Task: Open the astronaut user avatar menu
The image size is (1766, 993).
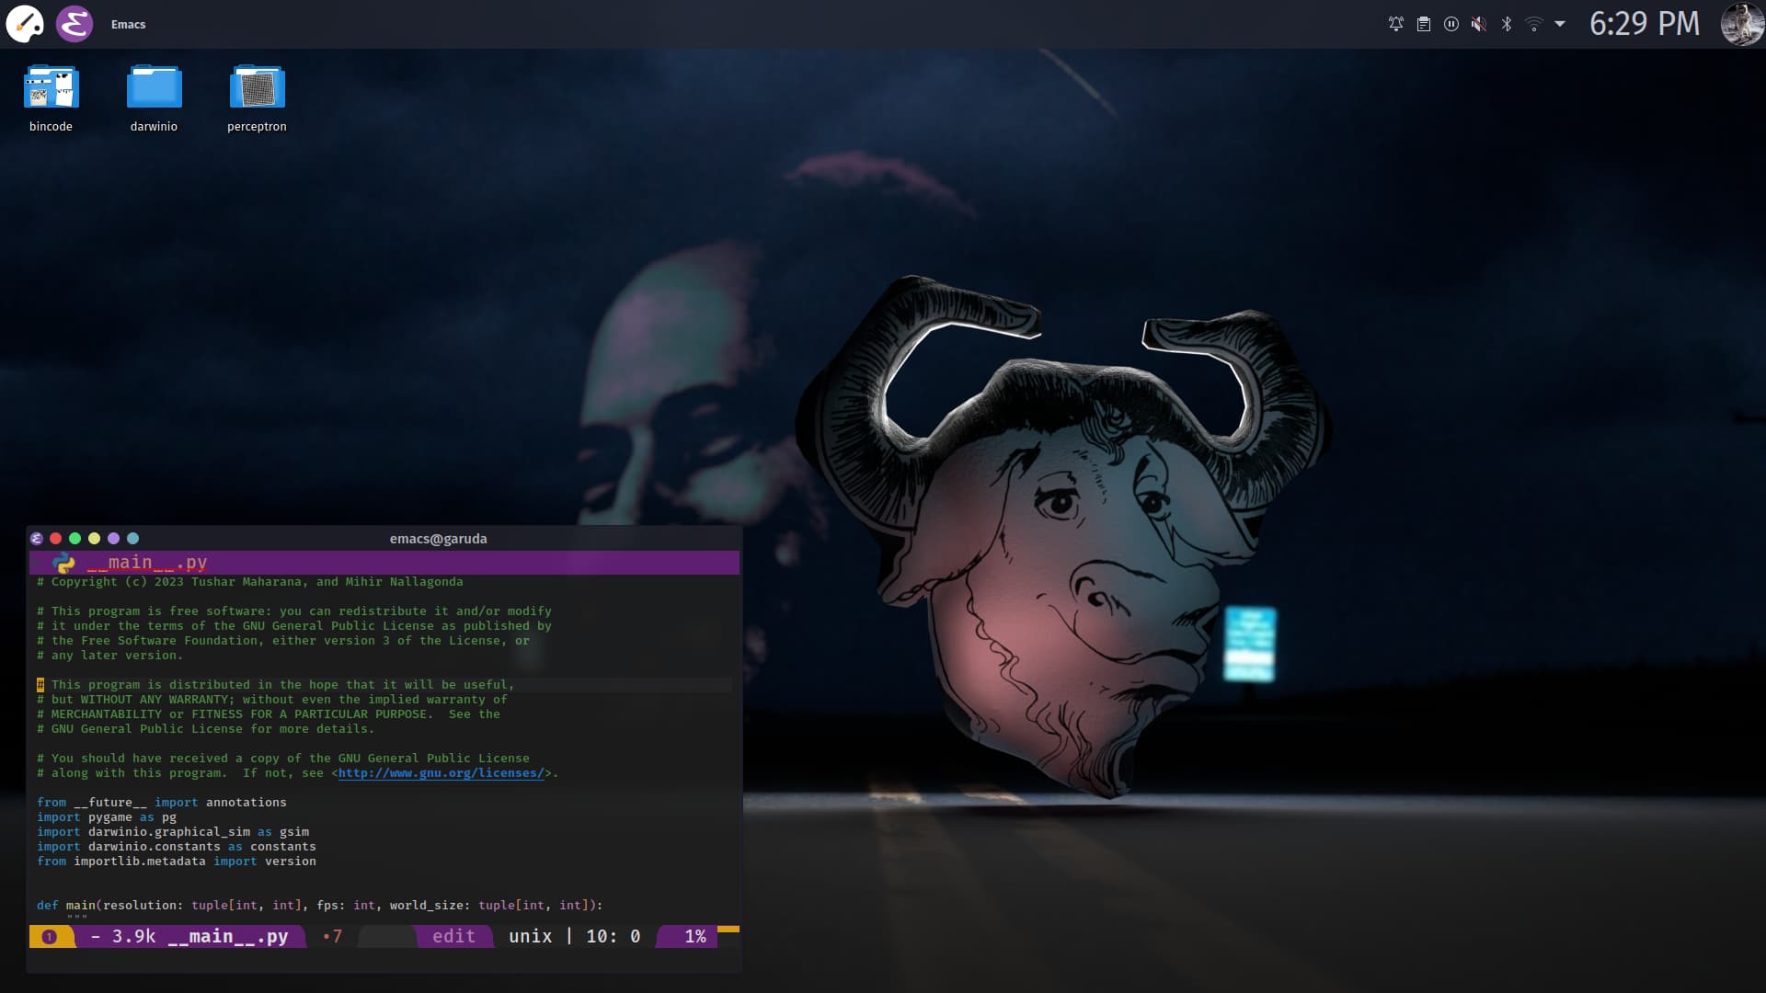Action: 1742,24
